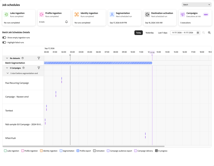Click the Identity ingestion card icon
Screen dimensions: 214x166
point(77,14)
